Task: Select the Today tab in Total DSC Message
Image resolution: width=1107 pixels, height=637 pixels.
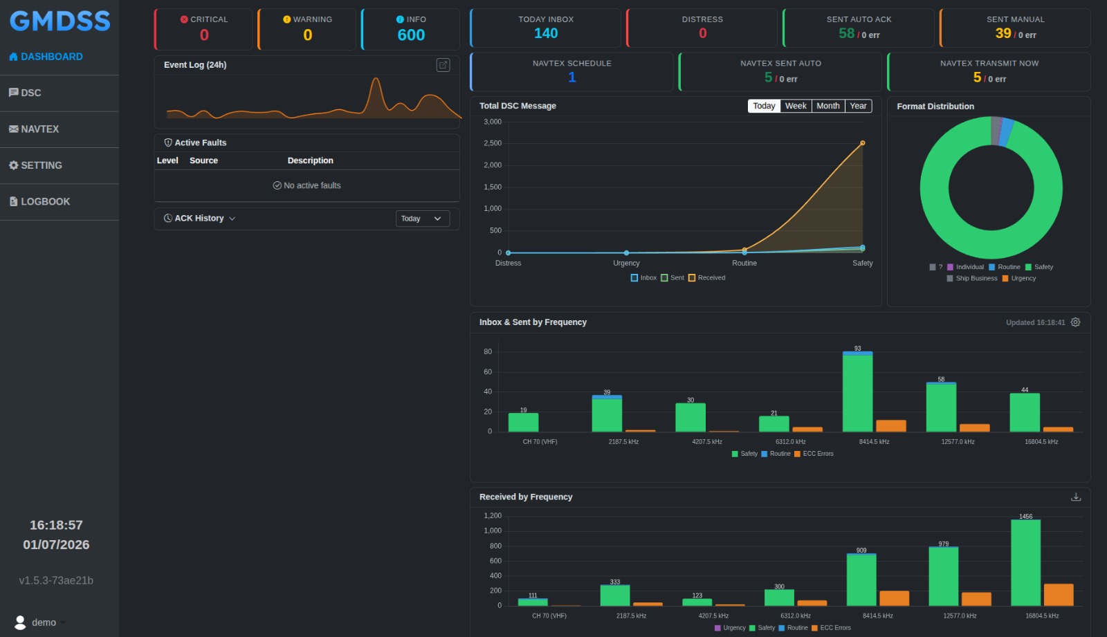Action: click(764, 106)
